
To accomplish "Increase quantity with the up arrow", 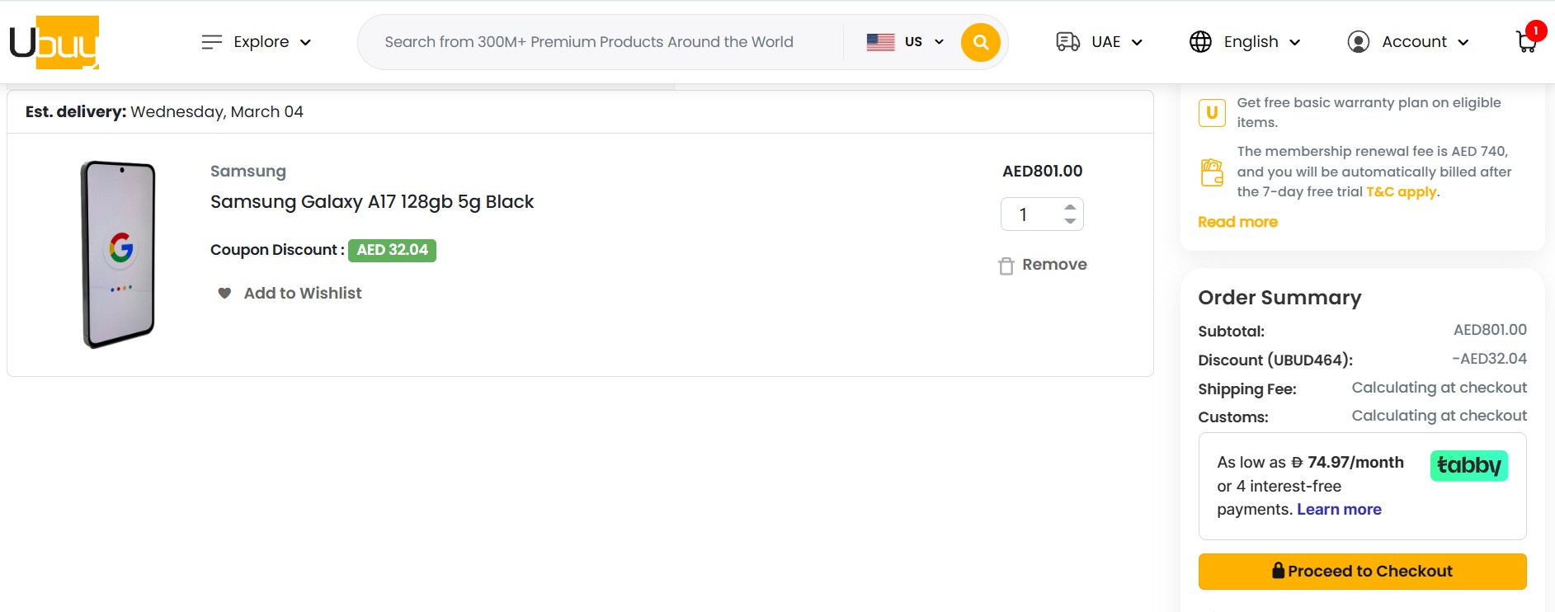I will (x=1070, y=207).
